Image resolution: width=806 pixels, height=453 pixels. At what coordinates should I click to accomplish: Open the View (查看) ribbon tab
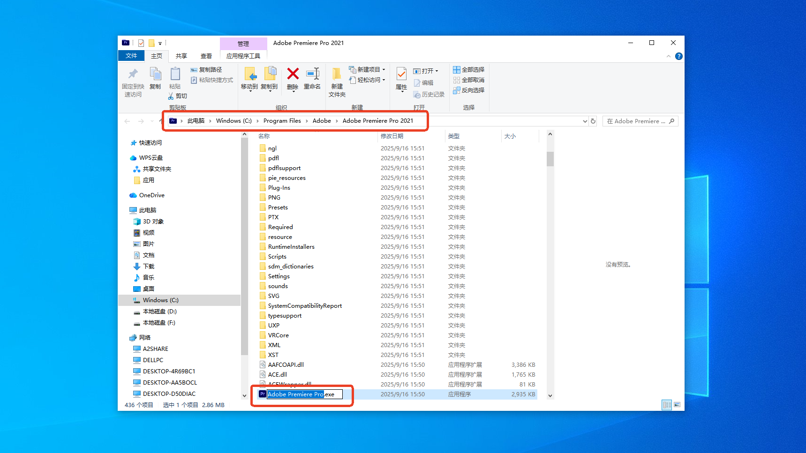tap(206, 56)
